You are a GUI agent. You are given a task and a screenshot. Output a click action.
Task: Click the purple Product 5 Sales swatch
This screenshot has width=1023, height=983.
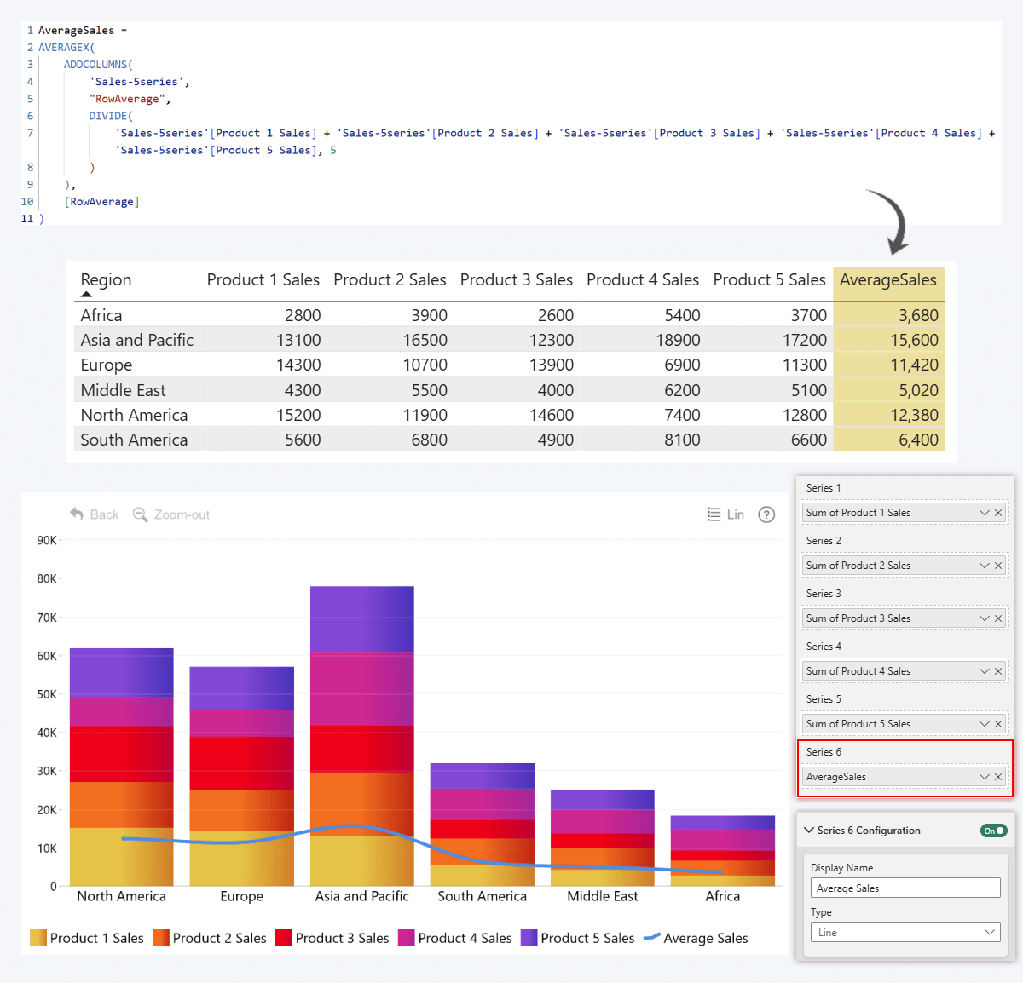pos(529,938)
